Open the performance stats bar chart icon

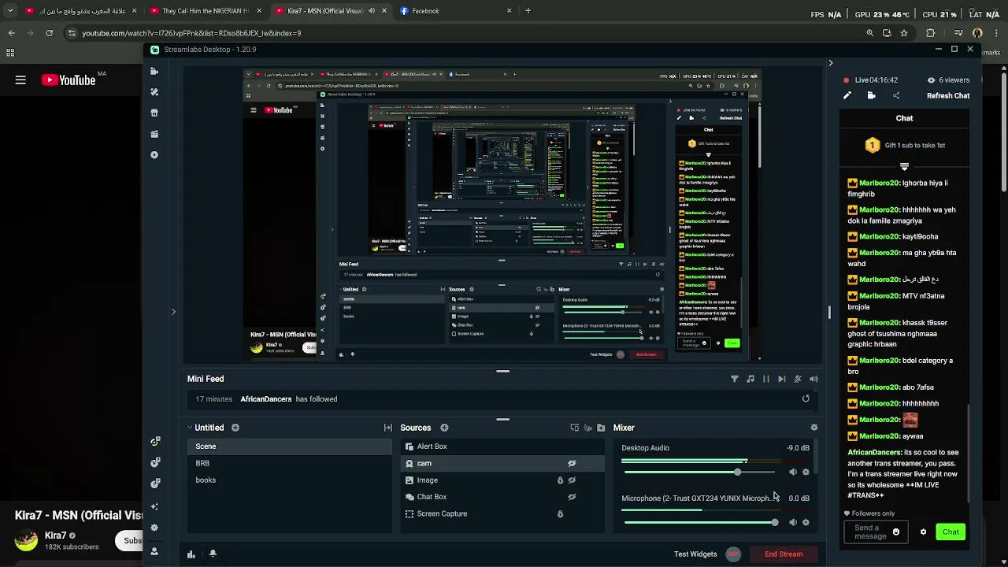tap(191, 554)
